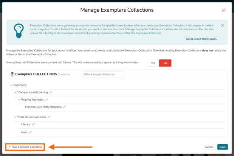Image resolution: width=234 pixels, height=156 pixels.
Task: Collapse the Data Driven Instruction folder
Action: coord(15,117)
